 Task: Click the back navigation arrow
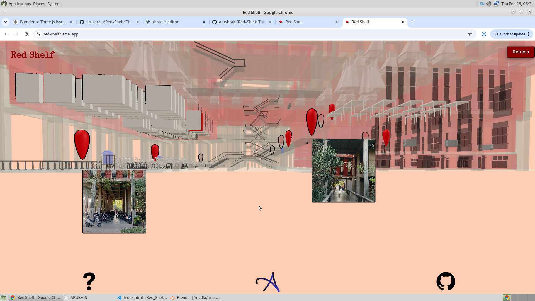coord(6,34)
